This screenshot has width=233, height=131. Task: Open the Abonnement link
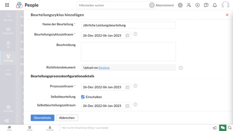(x=165, y=5)
